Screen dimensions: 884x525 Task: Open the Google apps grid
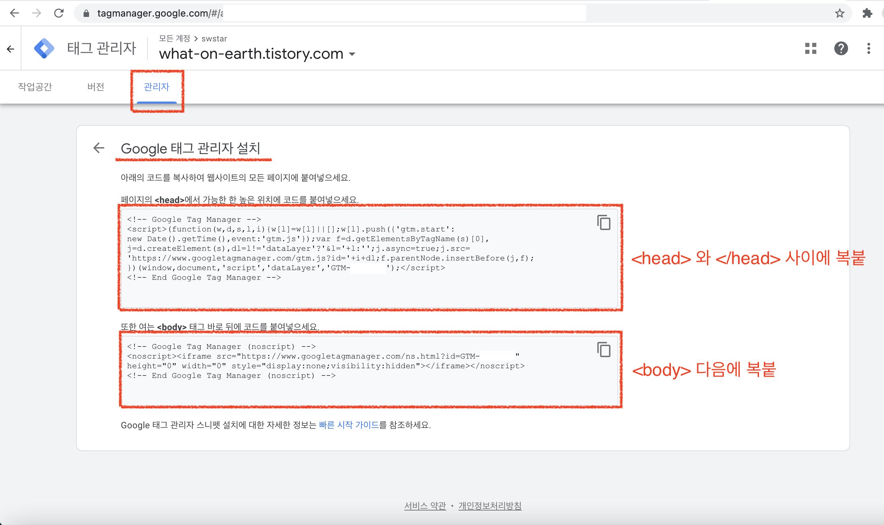(x=810, y=48)
